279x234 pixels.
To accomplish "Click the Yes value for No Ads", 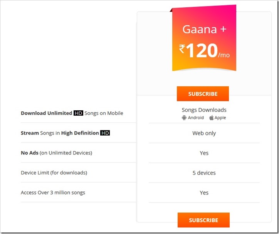I will coord(204,153).
